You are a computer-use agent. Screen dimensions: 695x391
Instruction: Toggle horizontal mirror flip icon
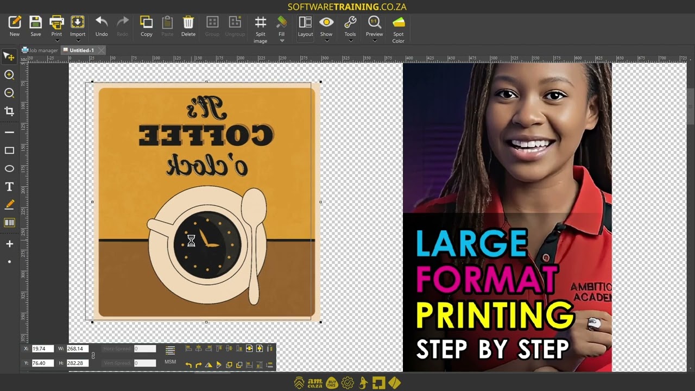(208, 365)
